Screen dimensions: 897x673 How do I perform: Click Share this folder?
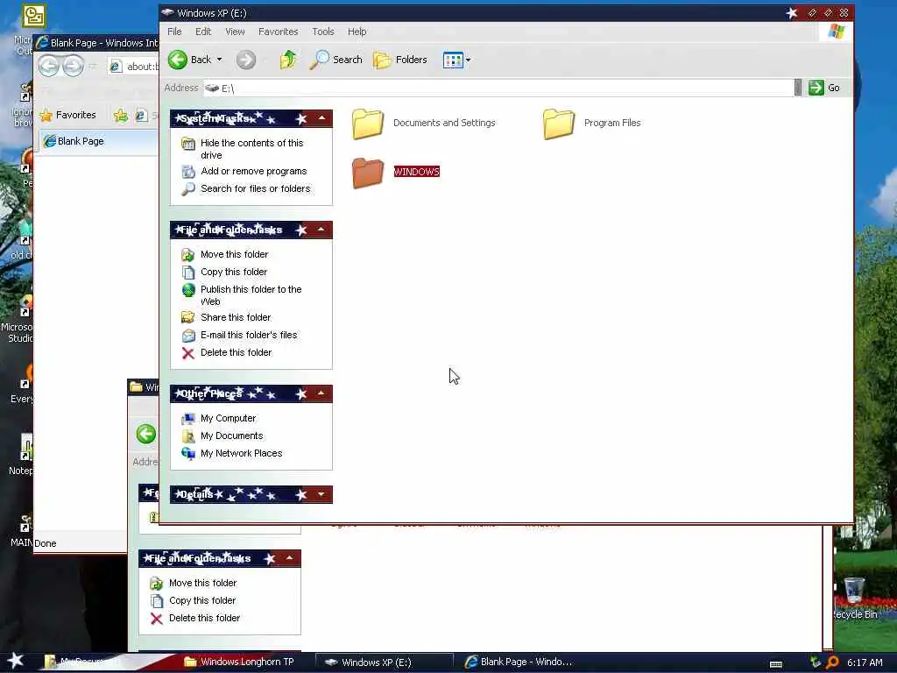tap(235, 317)
